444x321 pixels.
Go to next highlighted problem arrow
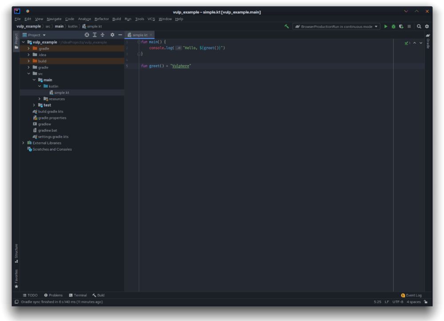(421, 43)
